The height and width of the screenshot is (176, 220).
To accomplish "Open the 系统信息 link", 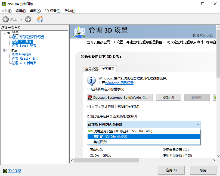I will (15, 171).
